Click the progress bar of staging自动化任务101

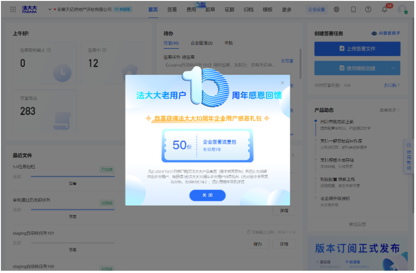[x=73, y=243]
